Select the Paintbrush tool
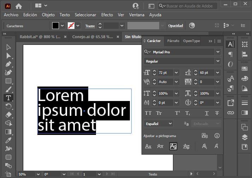 tap(8, 89)
